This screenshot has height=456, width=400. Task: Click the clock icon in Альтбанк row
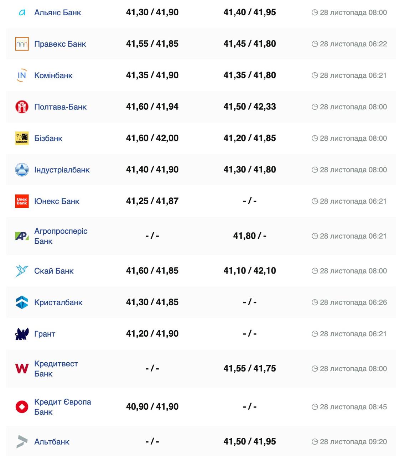pyautogui.click(x=315, y=442)
